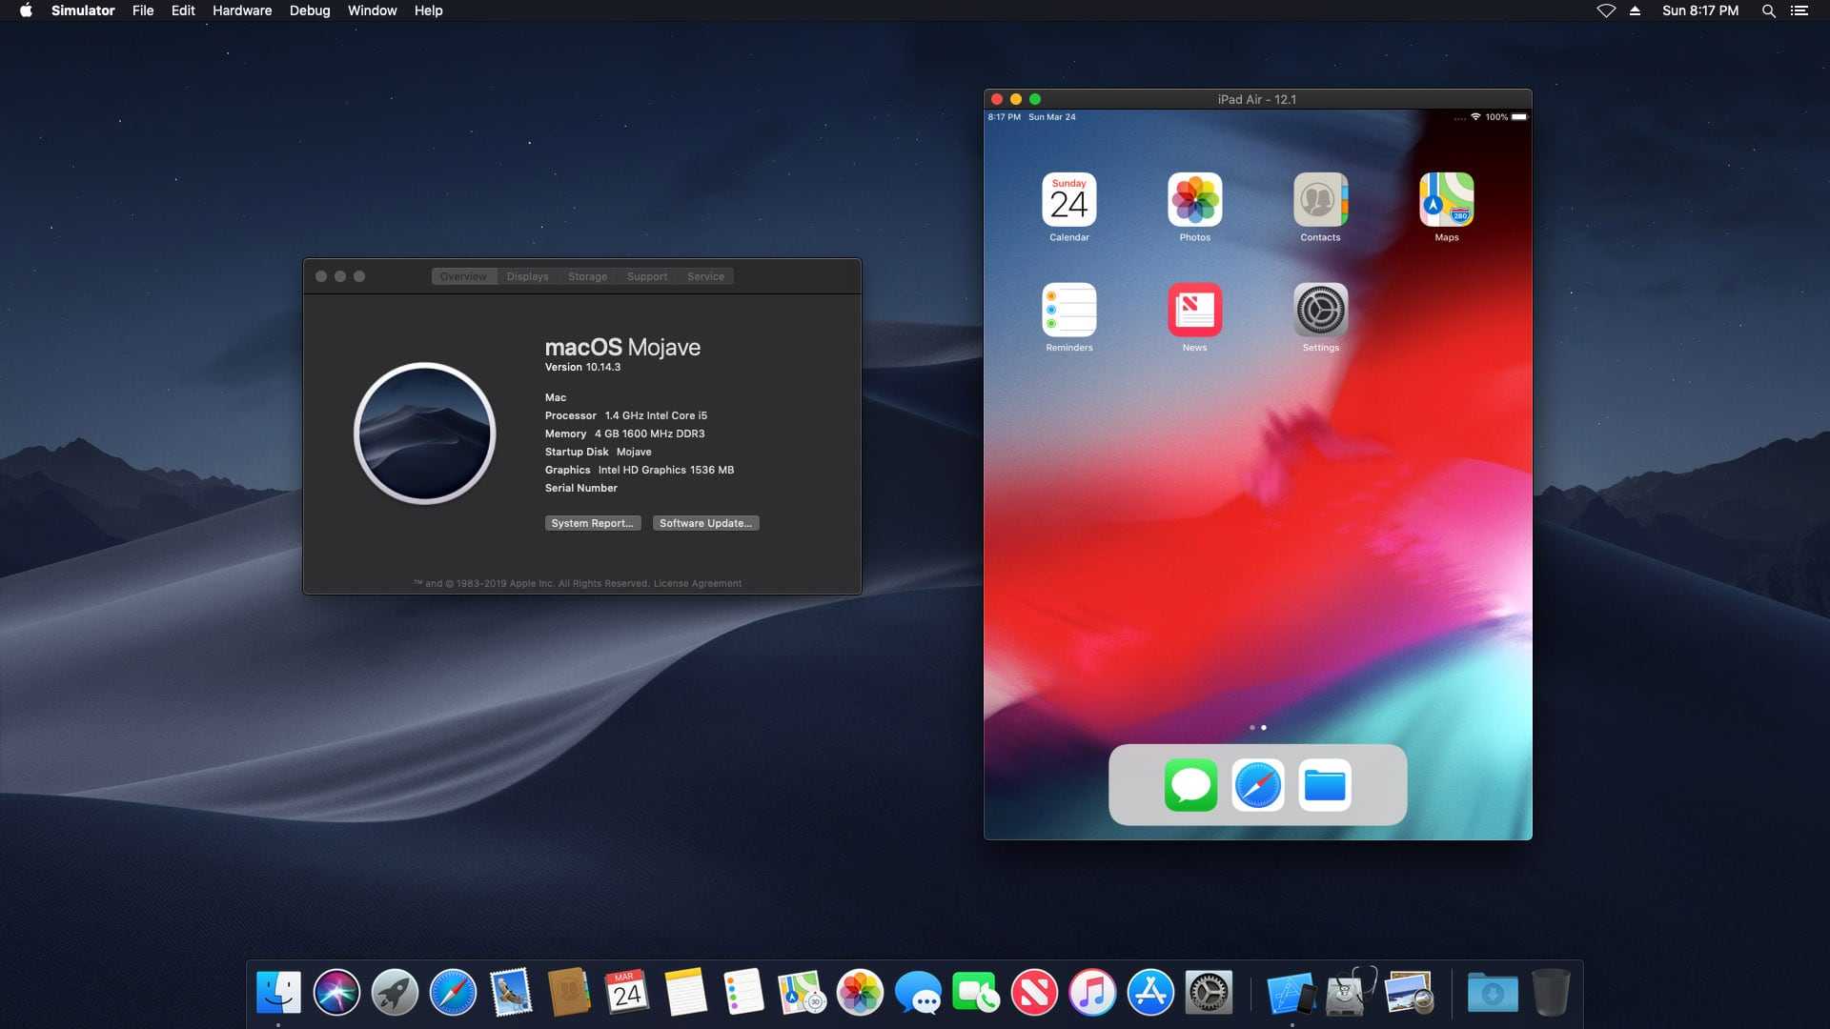Image resolution: width=1830 pixels, height=1029 pixels.
Task: Click the Version 10.14.3 text
Action: point(582,367)
